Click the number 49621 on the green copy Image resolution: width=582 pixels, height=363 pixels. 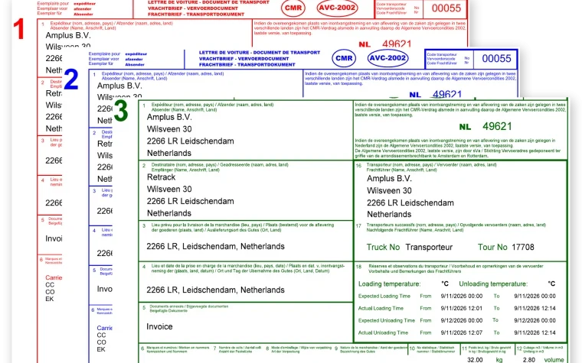click(497, 127)
